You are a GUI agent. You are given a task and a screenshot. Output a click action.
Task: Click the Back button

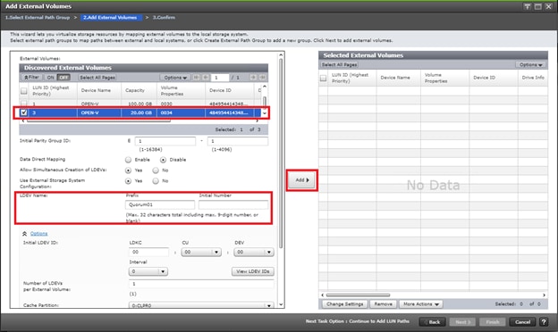(432, 322)
